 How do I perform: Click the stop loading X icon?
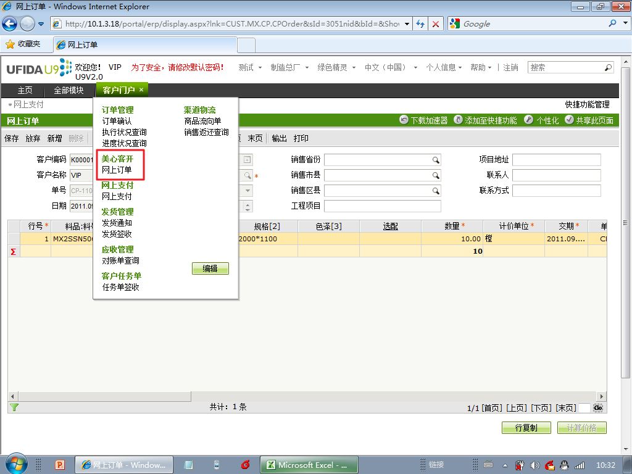tap(435, 24)
